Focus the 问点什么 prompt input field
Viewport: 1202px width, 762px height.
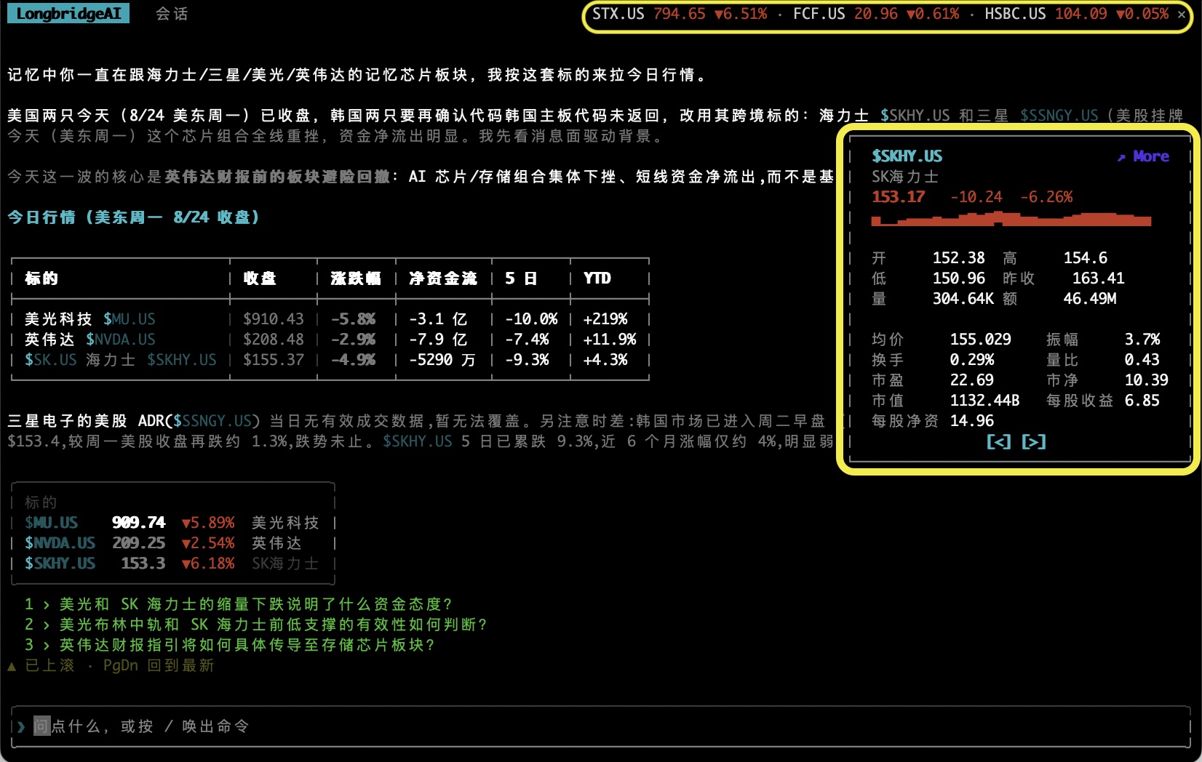pyautogui.click(x=601, y=726)
